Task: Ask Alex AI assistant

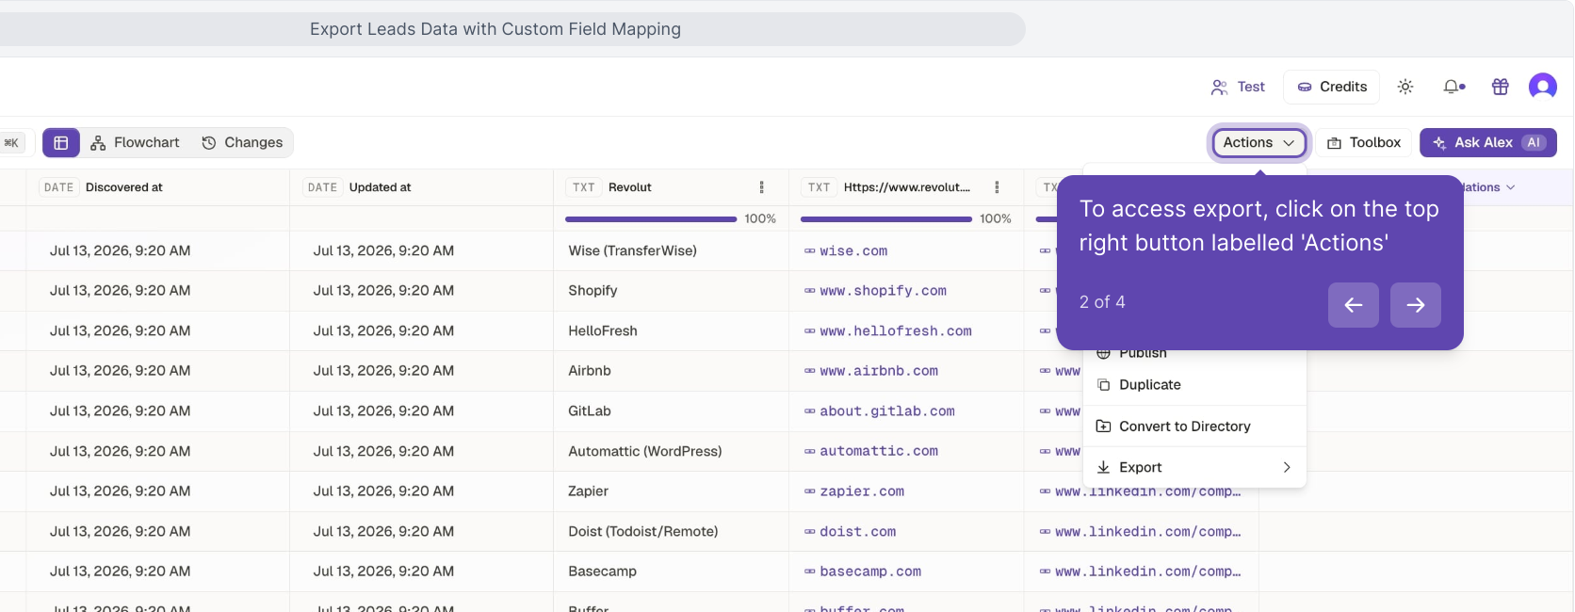Action: click(1488, 142)
